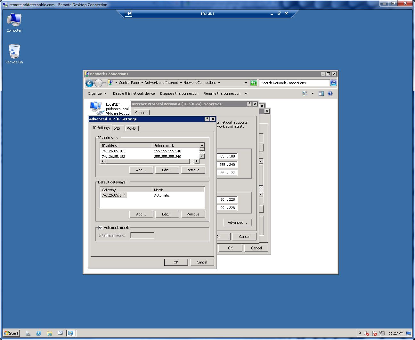The width and height of the screenshot is (415, 340).
Task: Click help button in IPv4 Properties title bar
Action: [249, 104]
